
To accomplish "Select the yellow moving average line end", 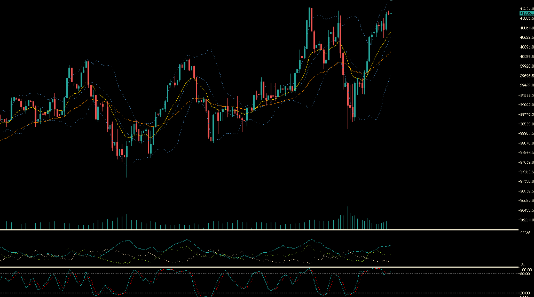I will pos(391,33).
